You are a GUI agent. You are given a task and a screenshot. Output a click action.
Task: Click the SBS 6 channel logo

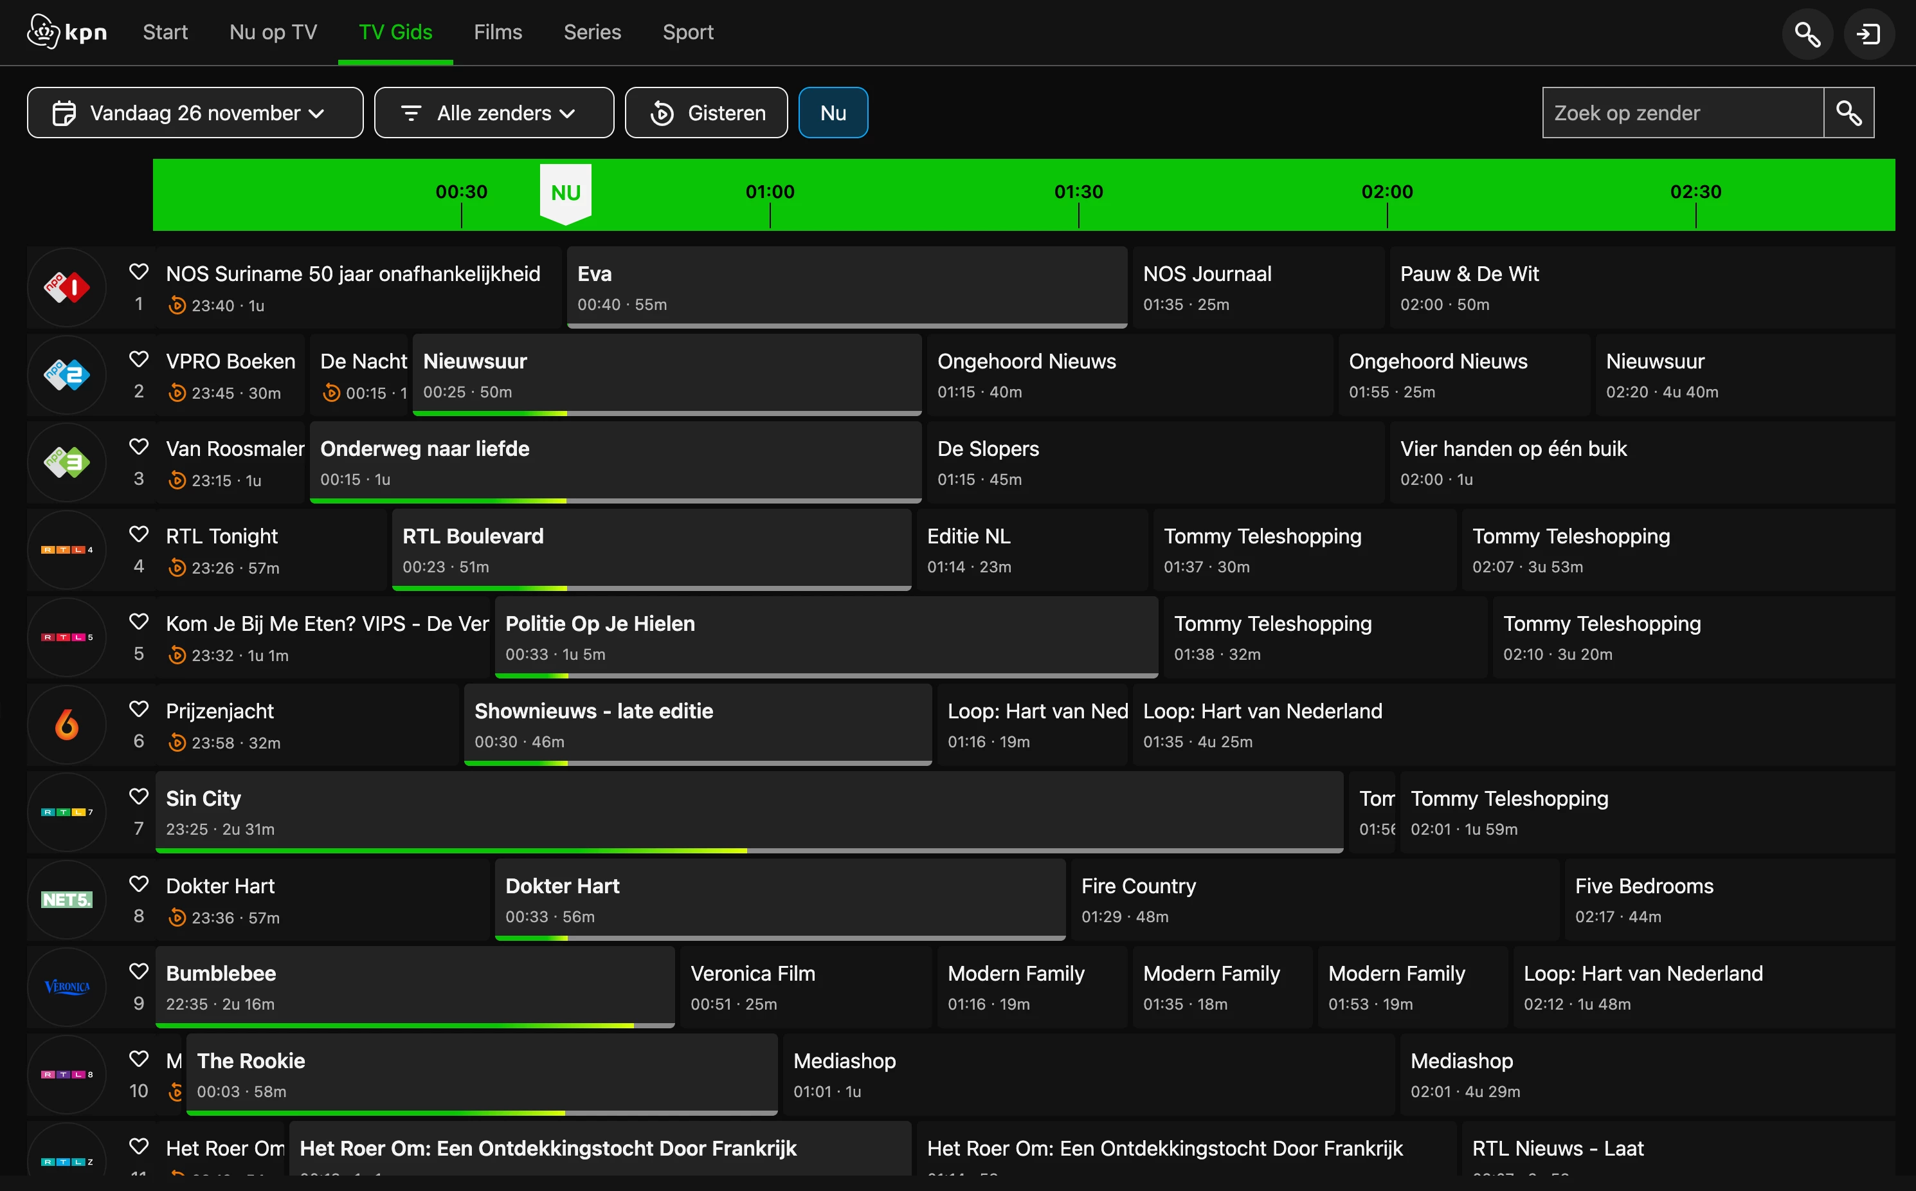[67, 725]
